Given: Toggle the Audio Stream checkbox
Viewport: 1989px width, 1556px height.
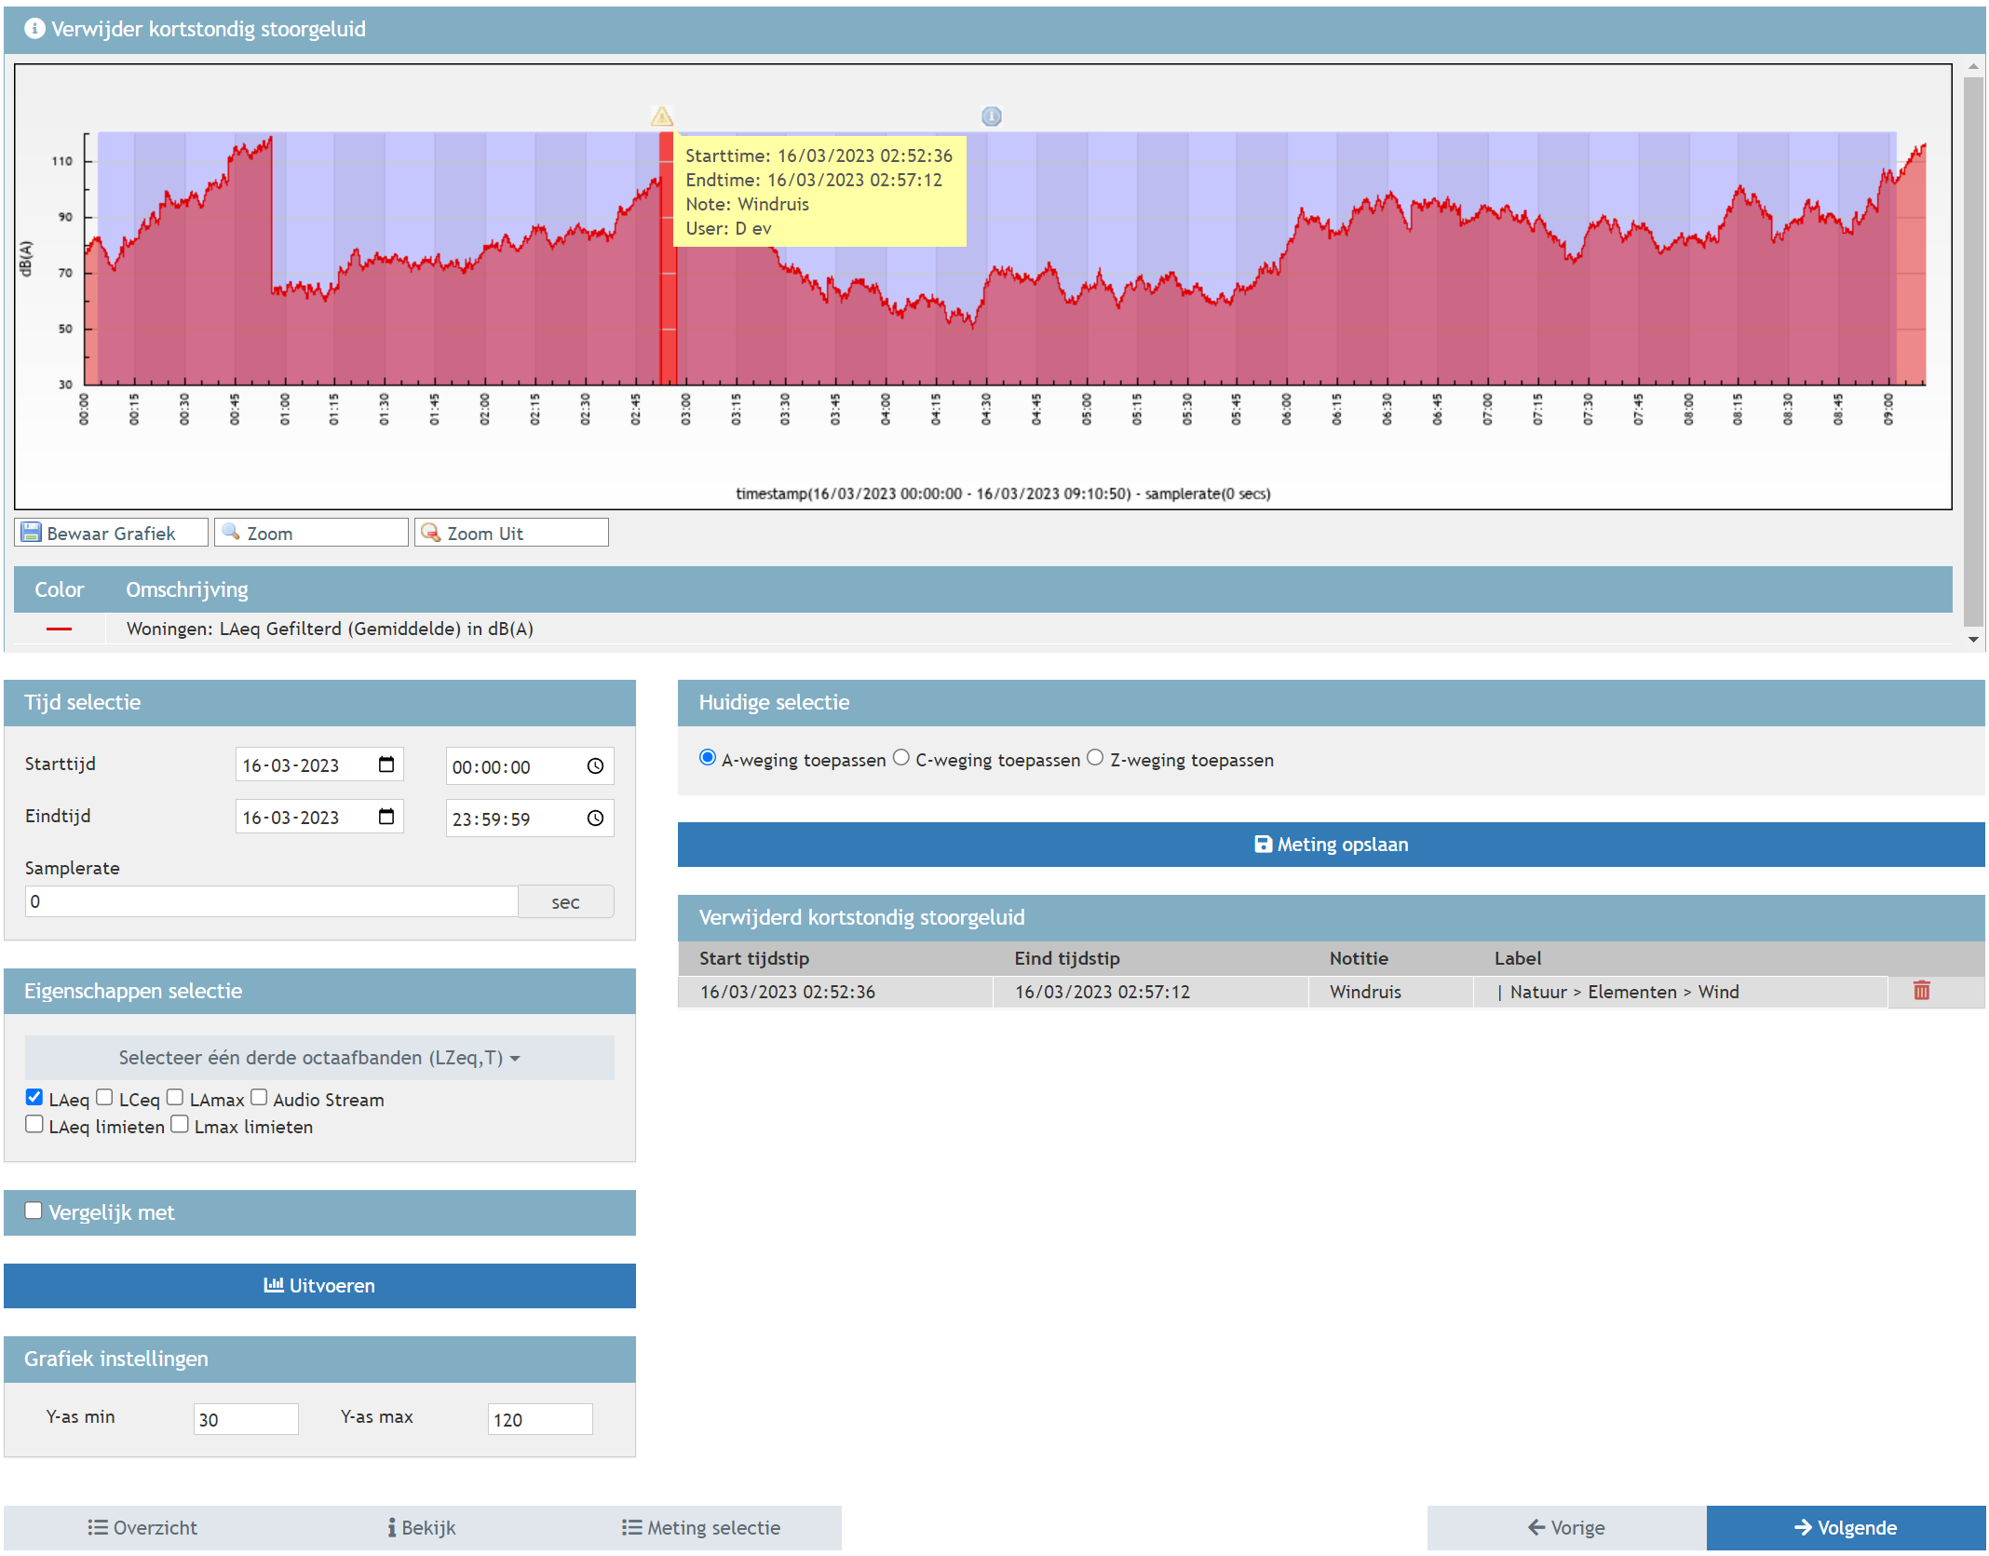Looking at the screenshot, I should [x=259, y=1098].
